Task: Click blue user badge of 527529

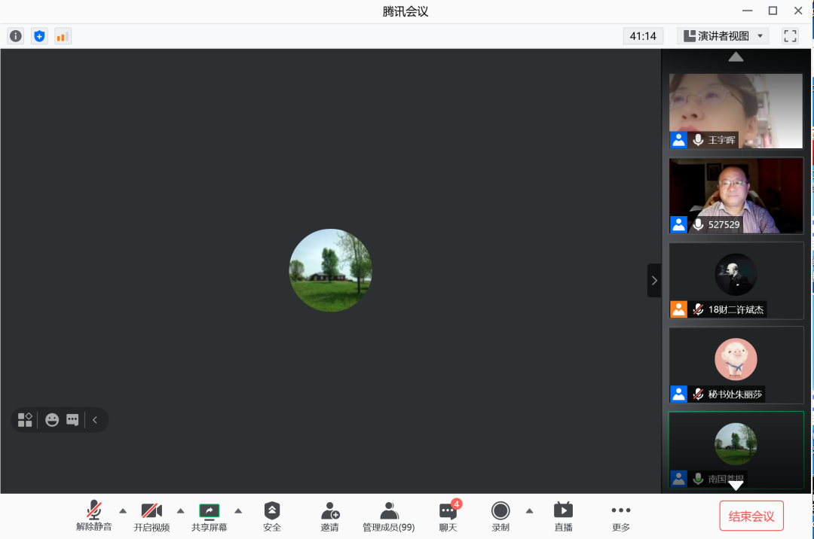Action: [678, 224]
